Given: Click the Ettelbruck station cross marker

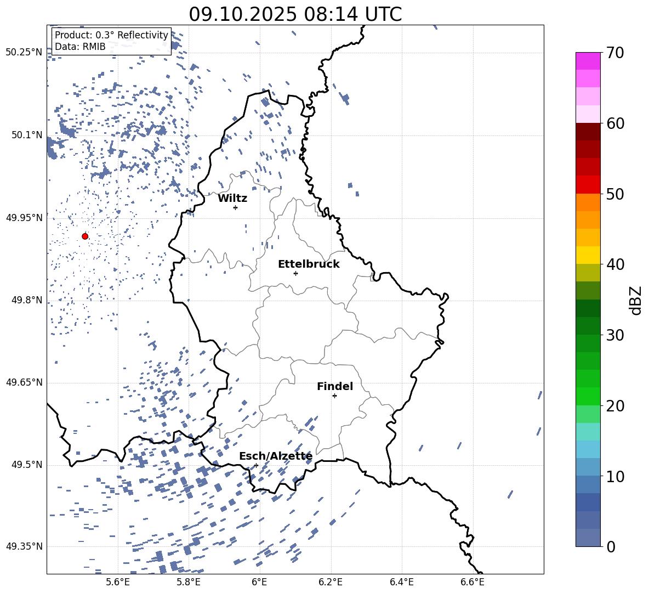Looking at the screenshot, I should 295,273.
